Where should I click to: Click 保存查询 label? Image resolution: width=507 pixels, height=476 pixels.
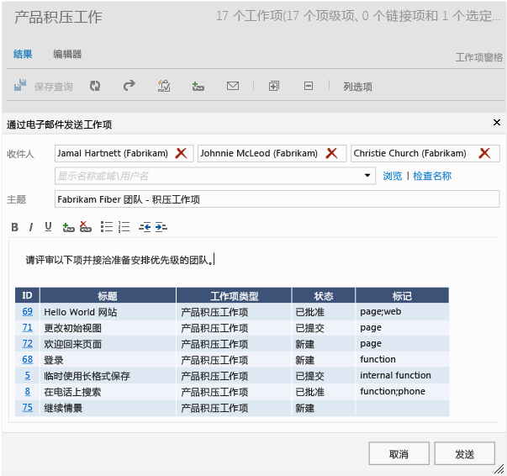click(x=53, y=87)
